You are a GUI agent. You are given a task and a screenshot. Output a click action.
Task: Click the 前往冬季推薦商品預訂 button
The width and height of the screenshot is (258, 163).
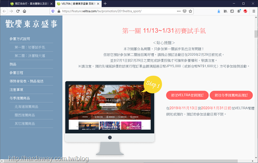click(231, 95)
